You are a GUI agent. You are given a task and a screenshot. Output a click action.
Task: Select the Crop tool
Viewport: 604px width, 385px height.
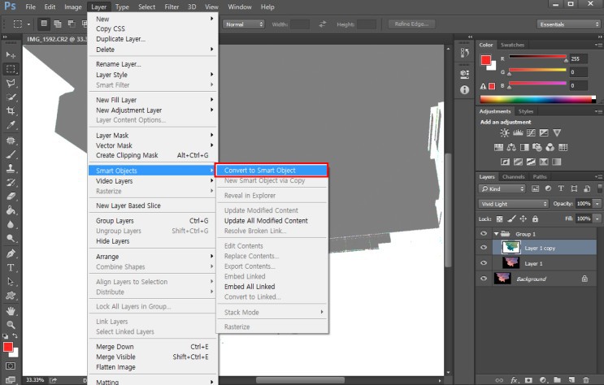click(11, 110)
